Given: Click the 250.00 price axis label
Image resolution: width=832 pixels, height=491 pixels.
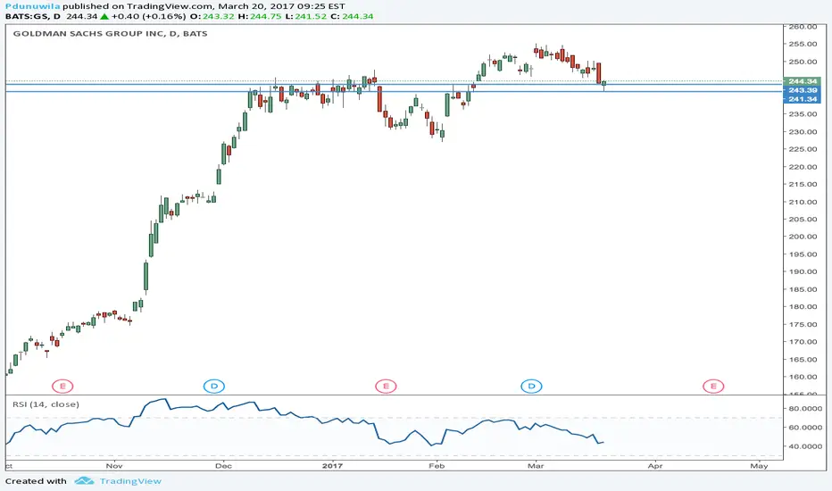Looking at the screenshot, I should 803,62.
